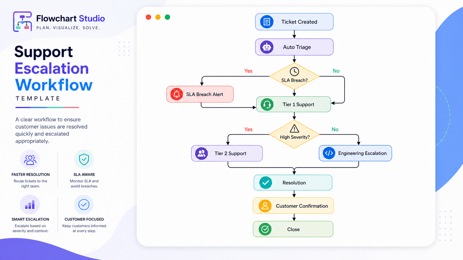Click the No label beside High Severity

point(335,129)
